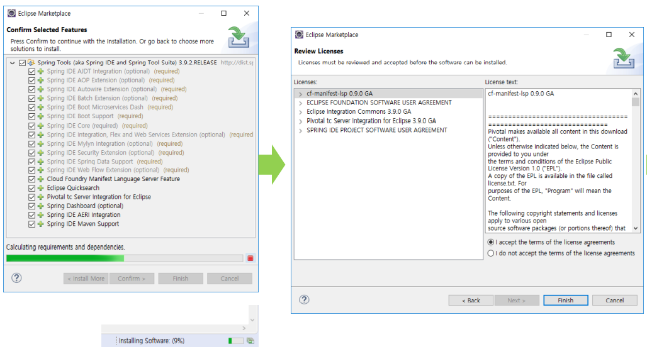Click red stop button beside progress bar

click(250, 258)
